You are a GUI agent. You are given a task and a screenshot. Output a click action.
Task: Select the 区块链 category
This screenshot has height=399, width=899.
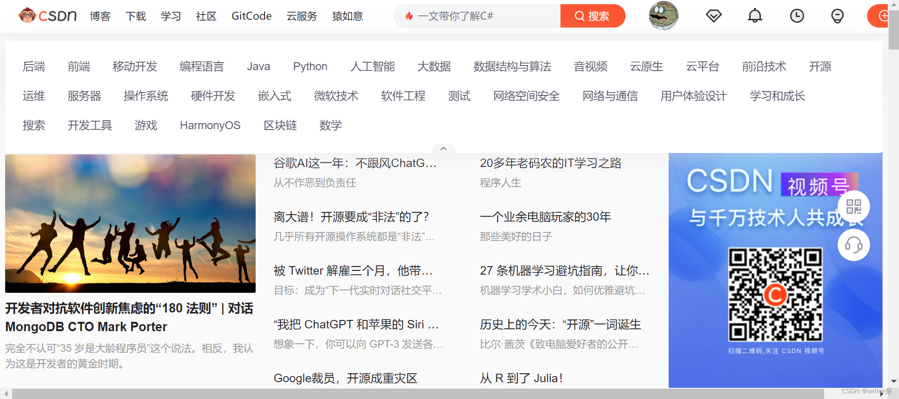280,125
